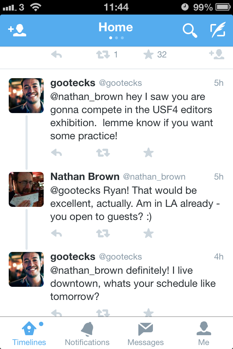Reply to Nathan Brown's tweet
This screenshot has width=233, height=349.
coord(56,233)
